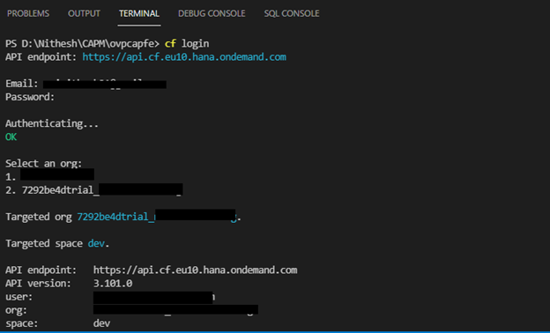This screenshot has height=333, width=550.
Task: Click the yellow cf command text
Action: [170, 43]
